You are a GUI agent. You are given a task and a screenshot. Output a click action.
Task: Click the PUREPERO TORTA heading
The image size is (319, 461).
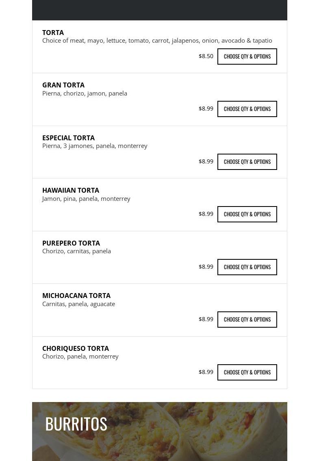[71, 243]
